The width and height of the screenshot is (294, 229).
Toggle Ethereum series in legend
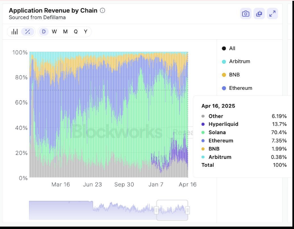pyautogui.click(x=237, y=88)
